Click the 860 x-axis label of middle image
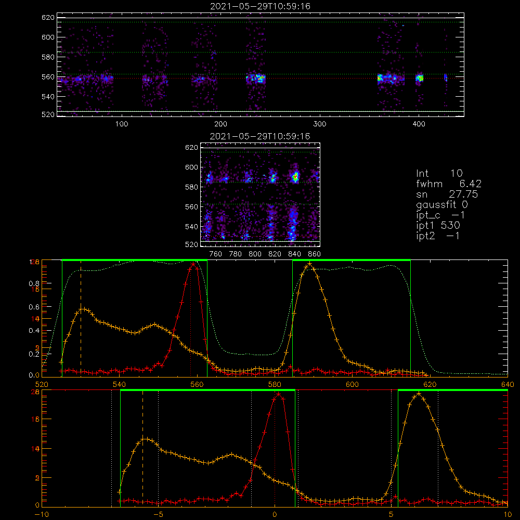This screenshot has height=520, width=520. (x=315, y=254)
